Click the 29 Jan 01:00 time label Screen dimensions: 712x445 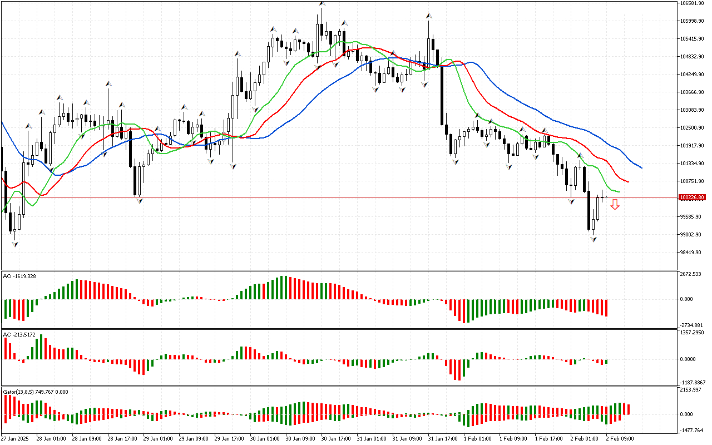158,438
